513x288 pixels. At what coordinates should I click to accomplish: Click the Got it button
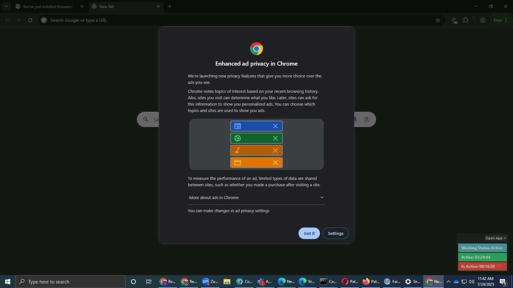309,233
